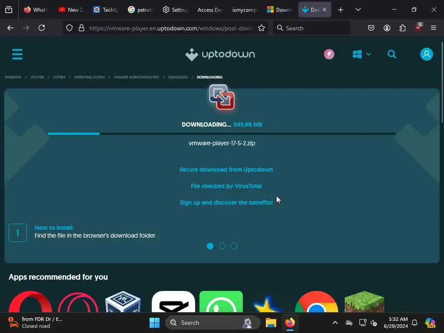Click the download progress bar
This screenshot has width=444, height=333.
[222, 134]
